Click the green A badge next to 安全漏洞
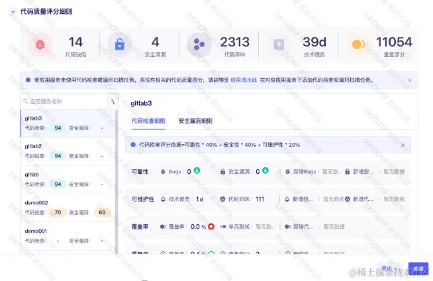Viewport: 433px width, 281px height. (265, 171)
